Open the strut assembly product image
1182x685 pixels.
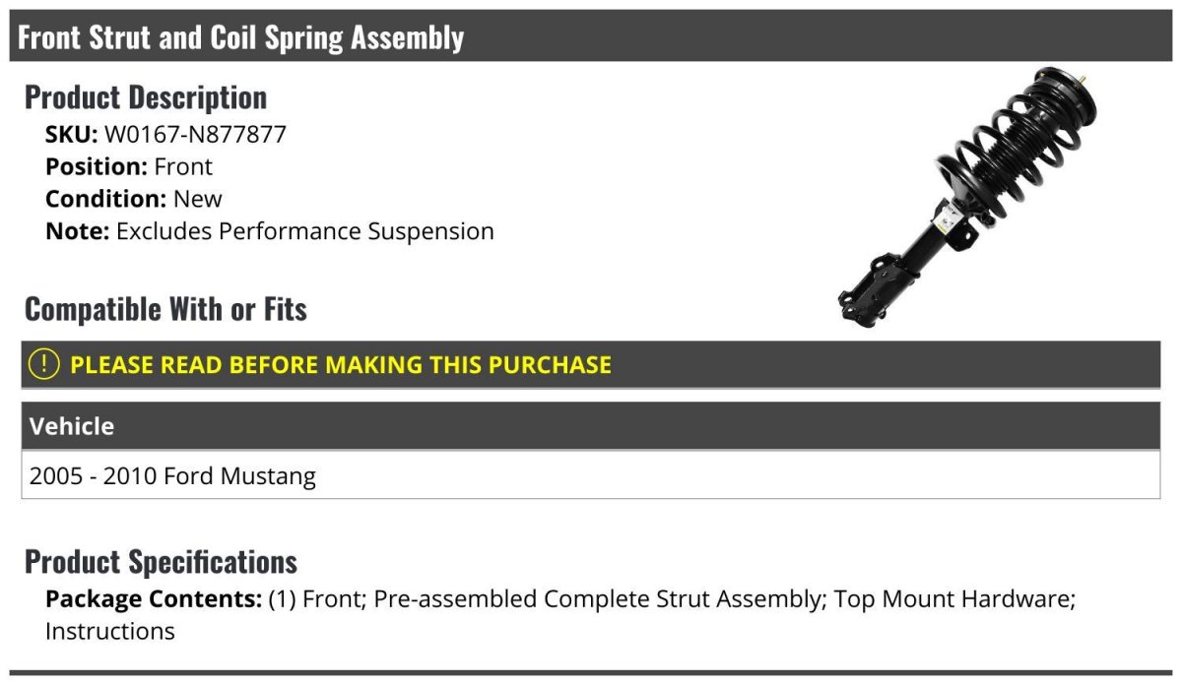(x=969, y=197)
